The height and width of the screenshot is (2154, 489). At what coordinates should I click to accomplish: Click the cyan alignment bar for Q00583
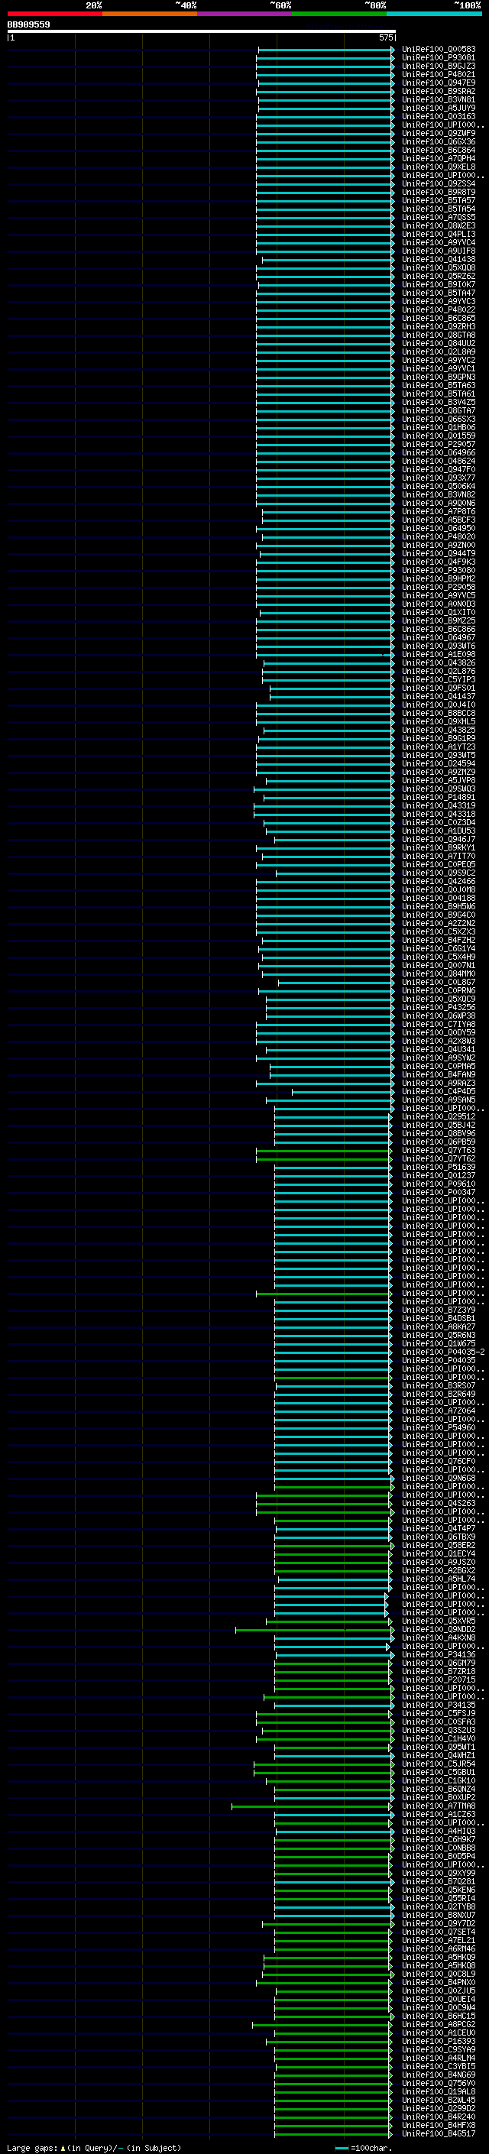(326, 50)
